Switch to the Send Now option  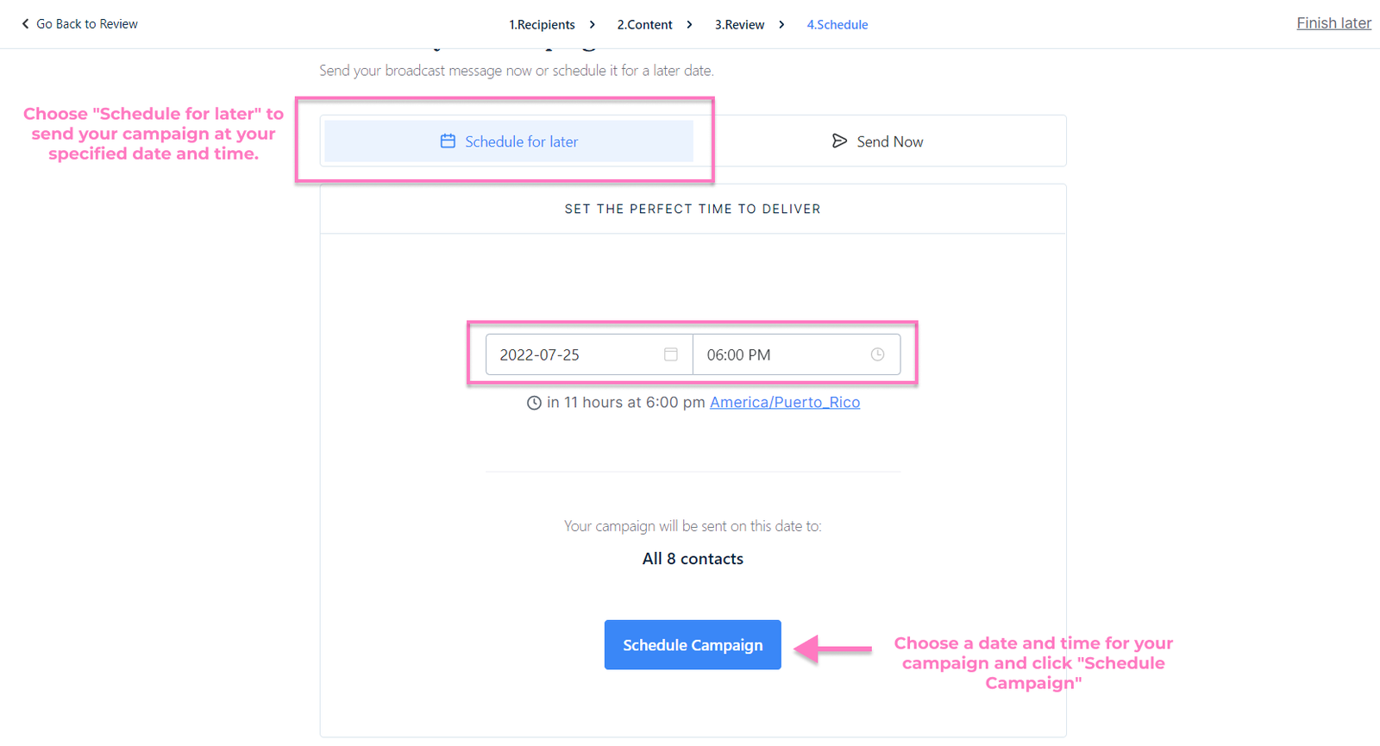880,141
